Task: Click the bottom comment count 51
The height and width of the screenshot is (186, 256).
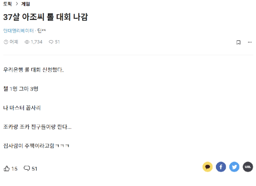Action: click(35, 169)
